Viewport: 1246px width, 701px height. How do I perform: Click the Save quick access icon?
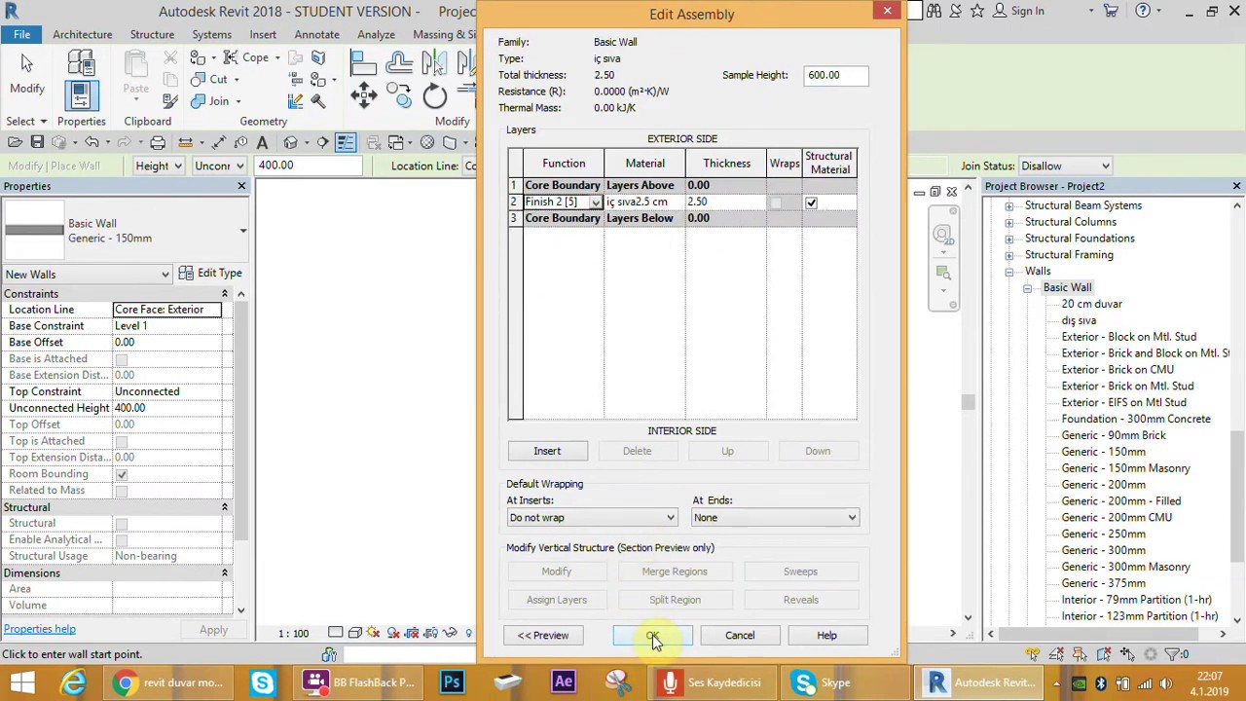37,142
